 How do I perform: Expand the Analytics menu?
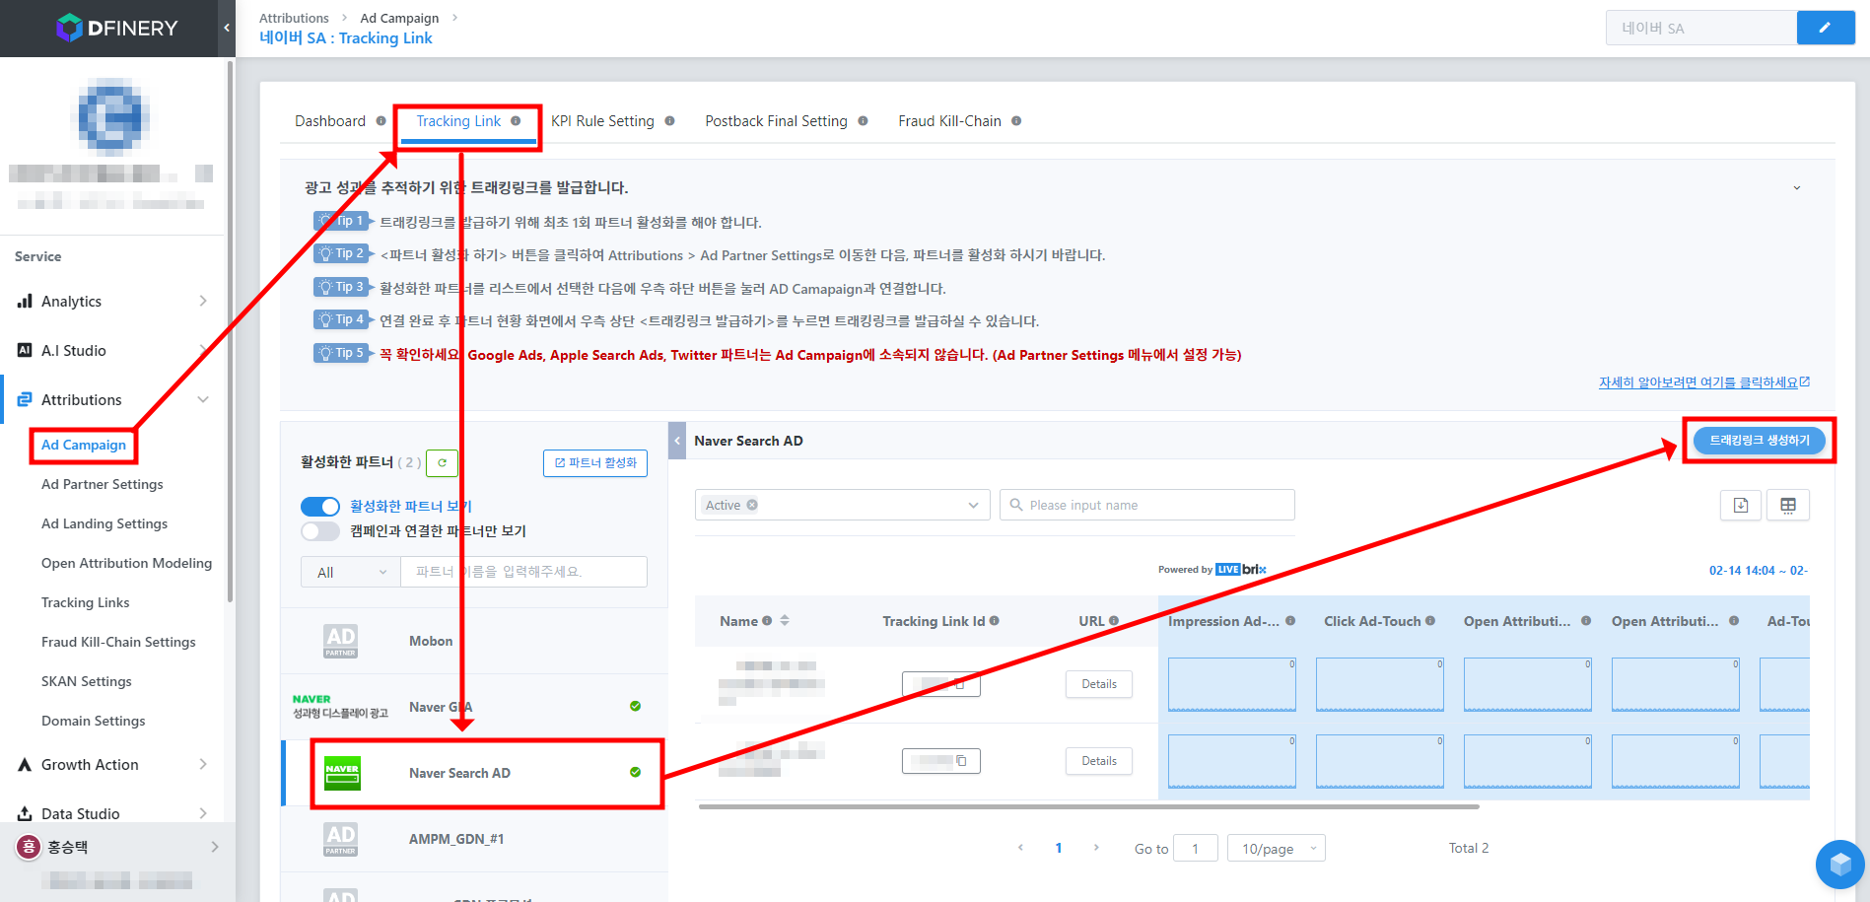coord(203,301)
